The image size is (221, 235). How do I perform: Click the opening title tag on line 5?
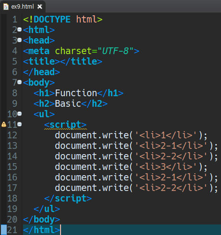point(42,62)
